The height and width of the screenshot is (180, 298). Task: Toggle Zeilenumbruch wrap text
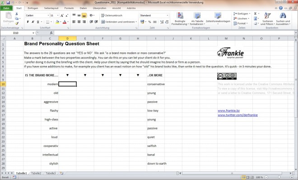point(112,15)
